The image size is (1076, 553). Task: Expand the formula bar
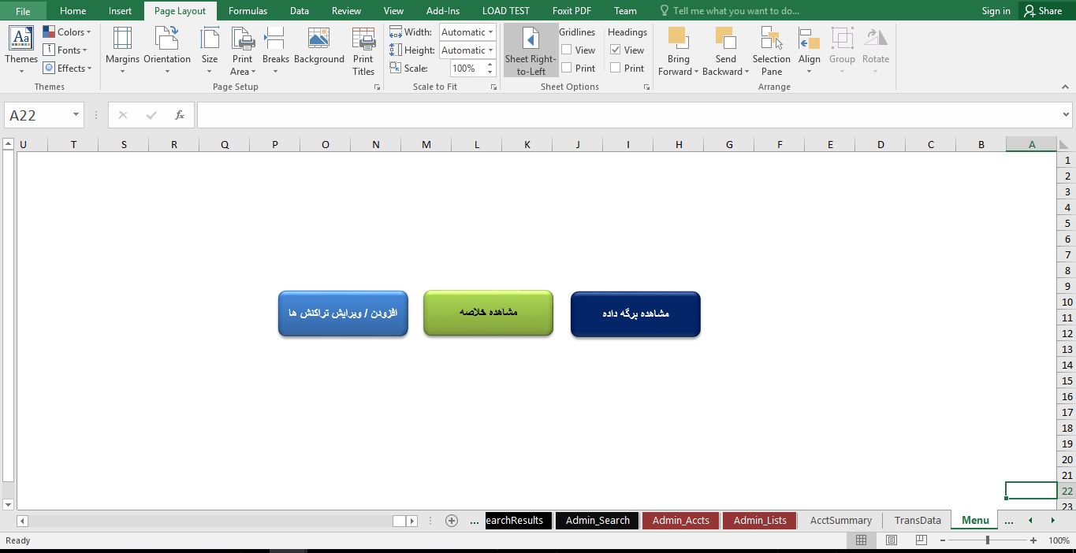point(1067,115)
